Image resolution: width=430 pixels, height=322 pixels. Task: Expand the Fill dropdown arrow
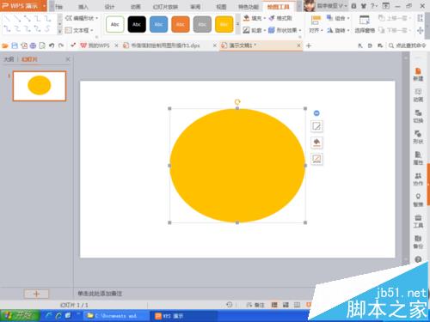[x=264, y=18]
